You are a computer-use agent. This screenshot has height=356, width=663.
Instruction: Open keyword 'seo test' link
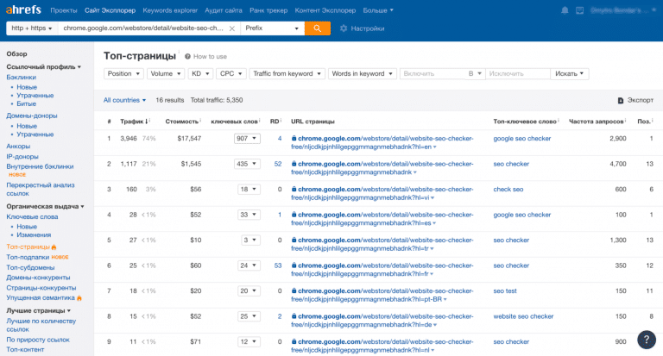[x=505, y=291]
